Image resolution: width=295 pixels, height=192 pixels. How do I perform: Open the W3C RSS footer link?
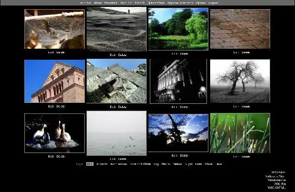point(280,184)
